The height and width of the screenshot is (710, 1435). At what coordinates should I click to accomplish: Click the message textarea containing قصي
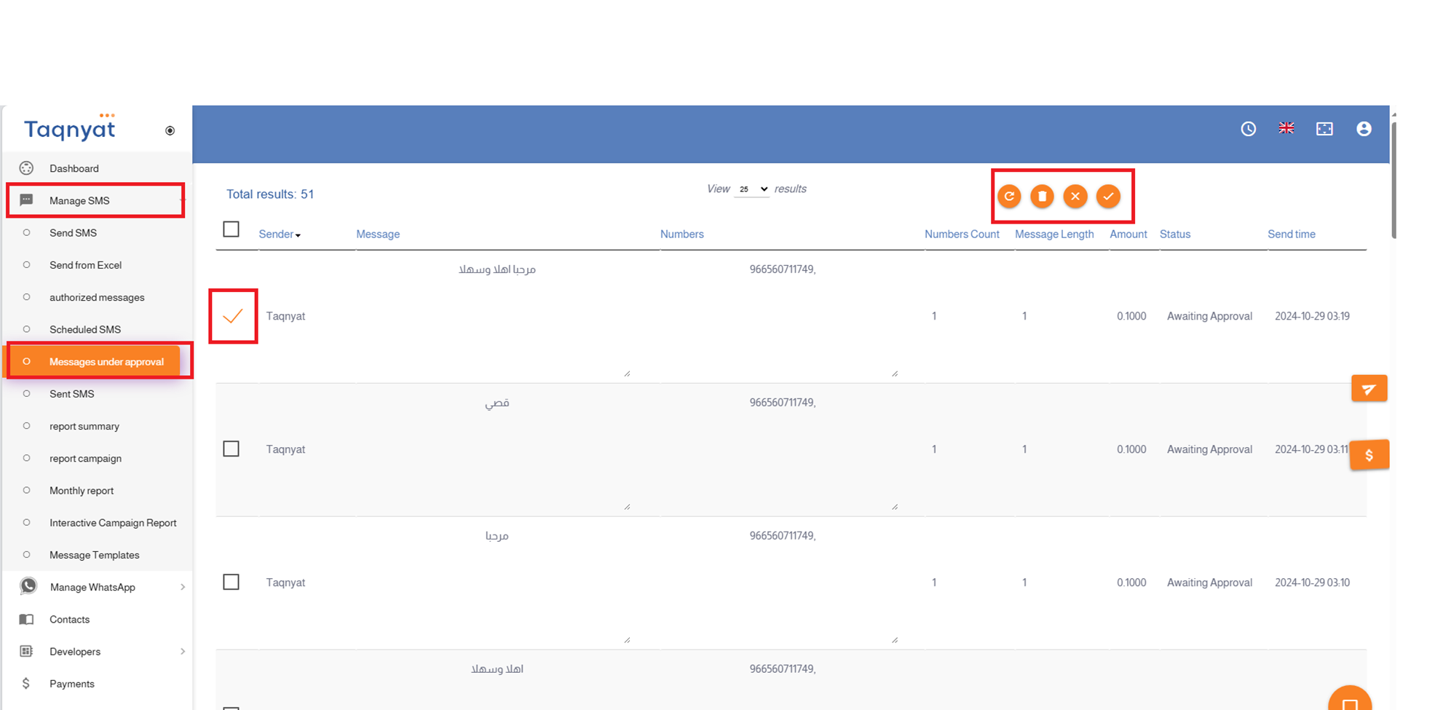pyautogui.click(x=497, y=449)
